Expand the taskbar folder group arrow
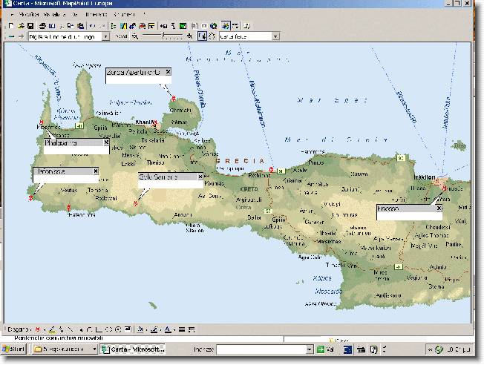 [x=94, y=349]
